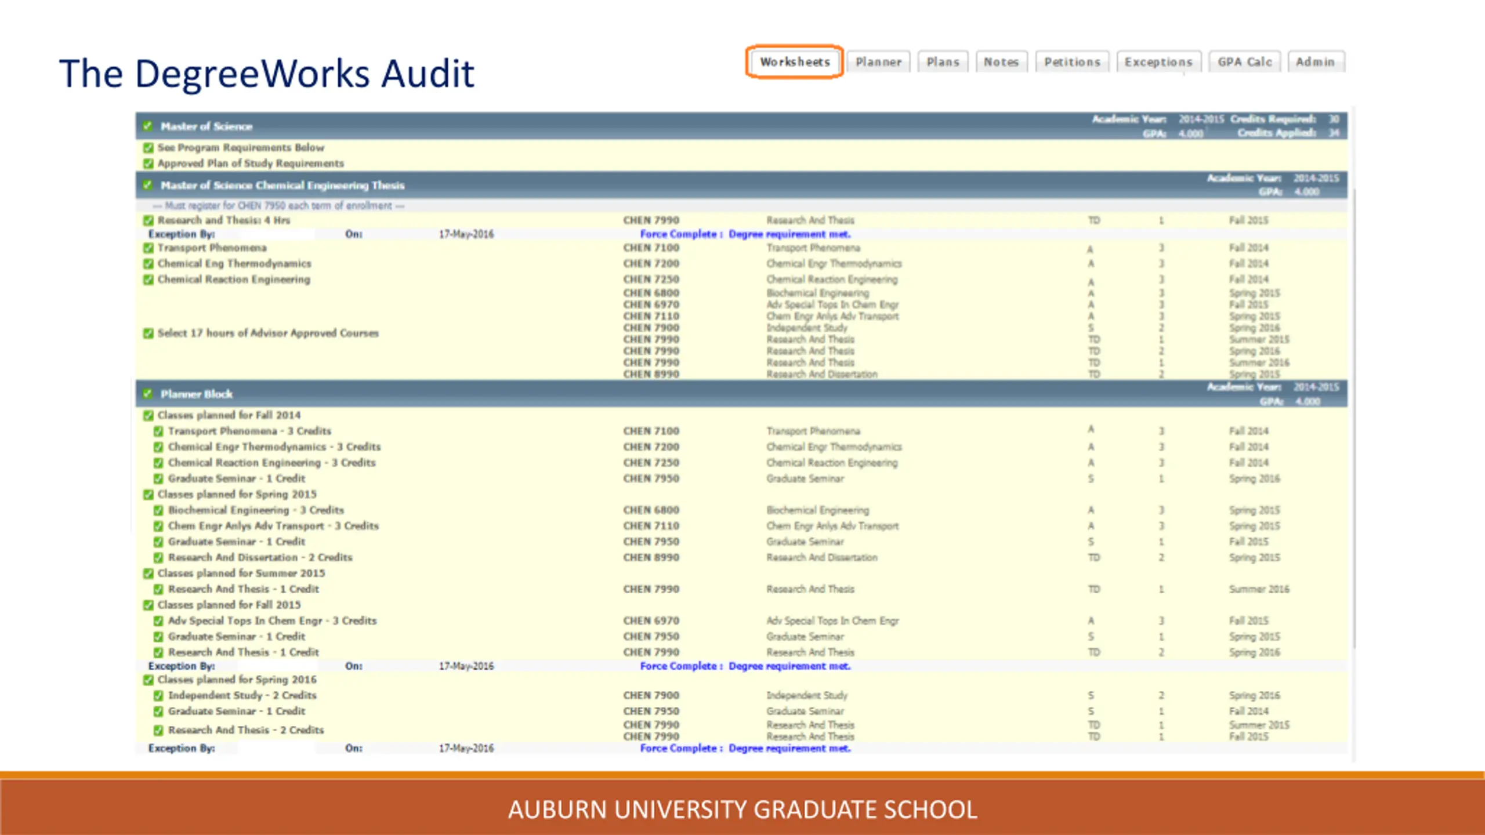Click CHEN 6970 in advisor approved courses list
The image size is (1485, 835).
click(x=651, y=304)
